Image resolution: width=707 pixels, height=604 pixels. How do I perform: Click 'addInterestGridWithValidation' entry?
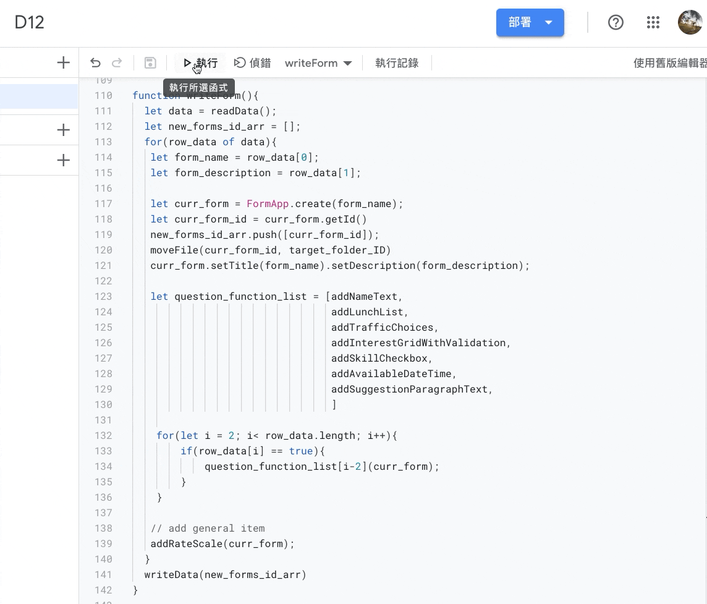pos(418,343)
